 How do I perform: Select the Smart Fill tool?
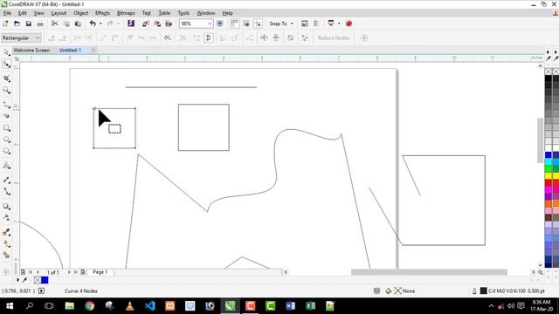pyautogui.click(x=6, y=255)
